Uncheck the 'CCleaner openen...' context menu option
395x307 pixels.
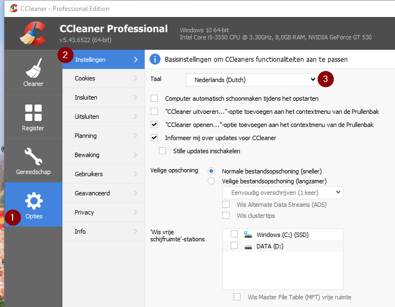(x=154, y=124)
